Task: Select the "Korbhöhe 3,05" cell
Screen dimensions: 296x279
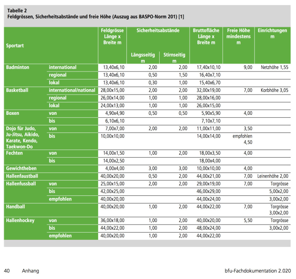Action: [274, 90]
